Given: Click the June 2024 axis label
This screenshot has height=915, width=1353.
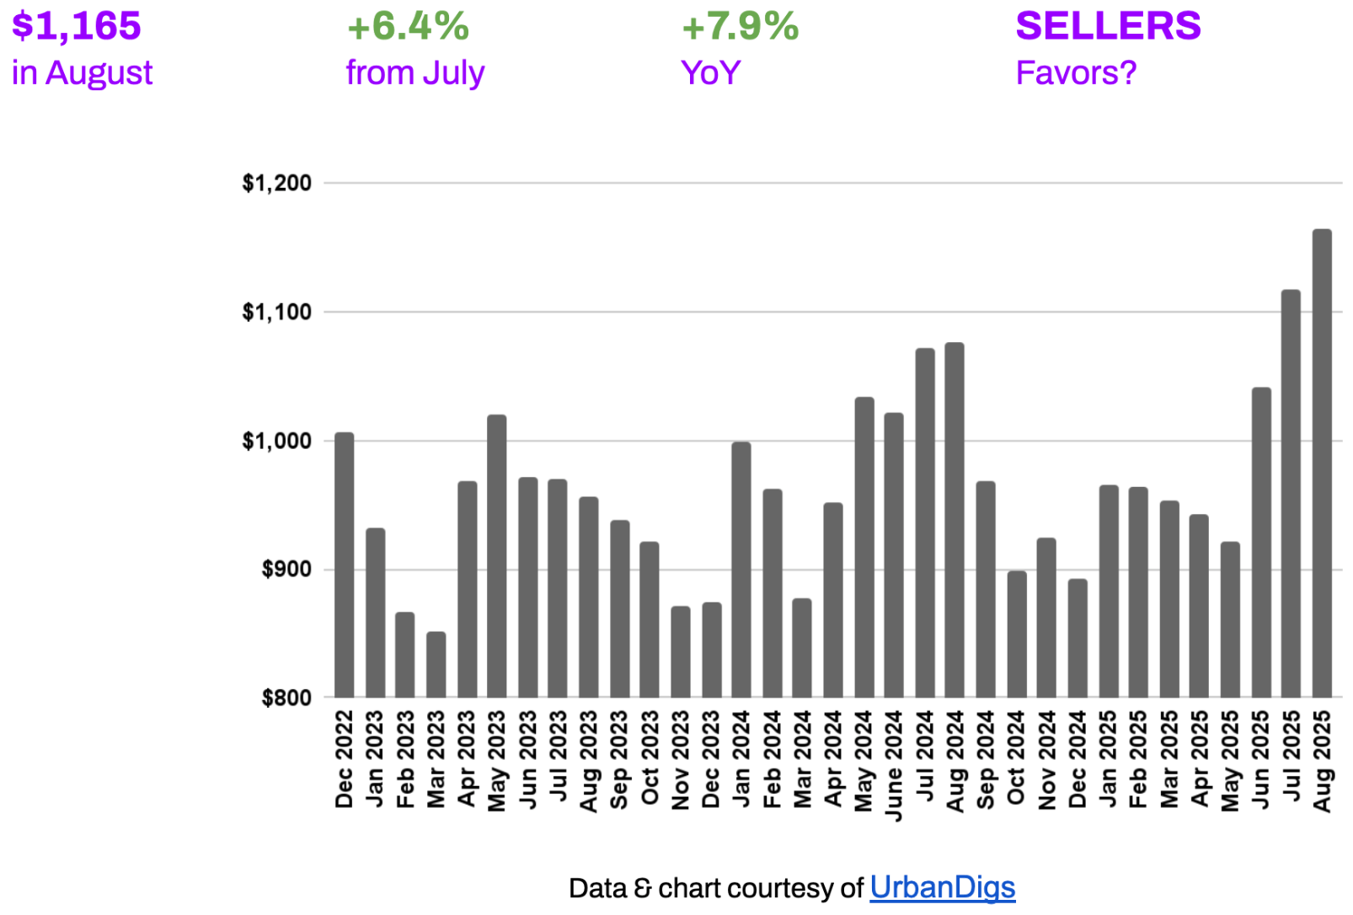Looking at the screenshot, I should click(x=894, y=765).
